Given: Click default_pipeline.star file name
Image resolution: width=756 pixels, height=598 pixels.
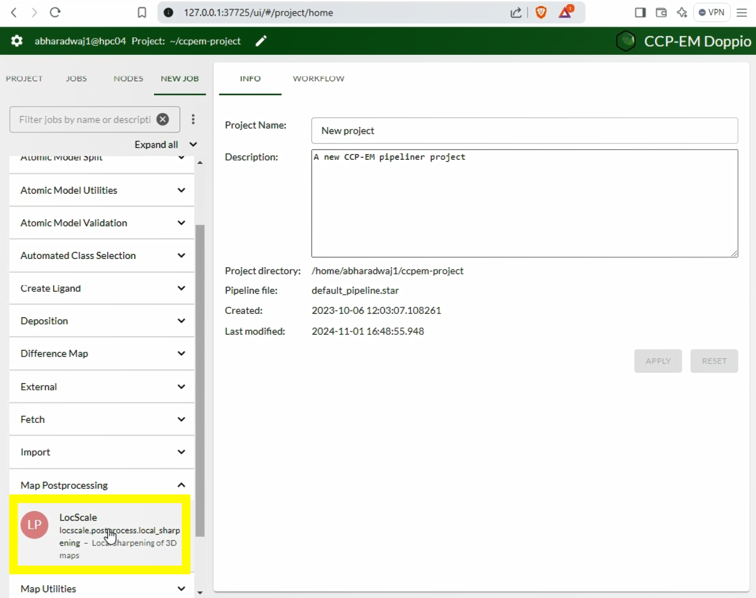Looking at the screenshot, I should (355, 290).
